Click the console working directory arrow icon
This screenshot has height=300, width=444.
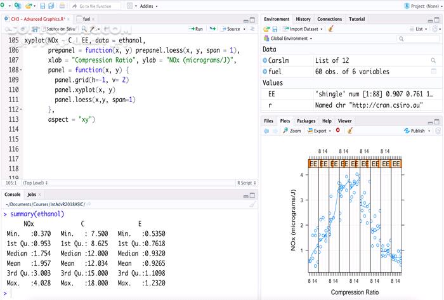pyautogui.click(x=88, y=204)
